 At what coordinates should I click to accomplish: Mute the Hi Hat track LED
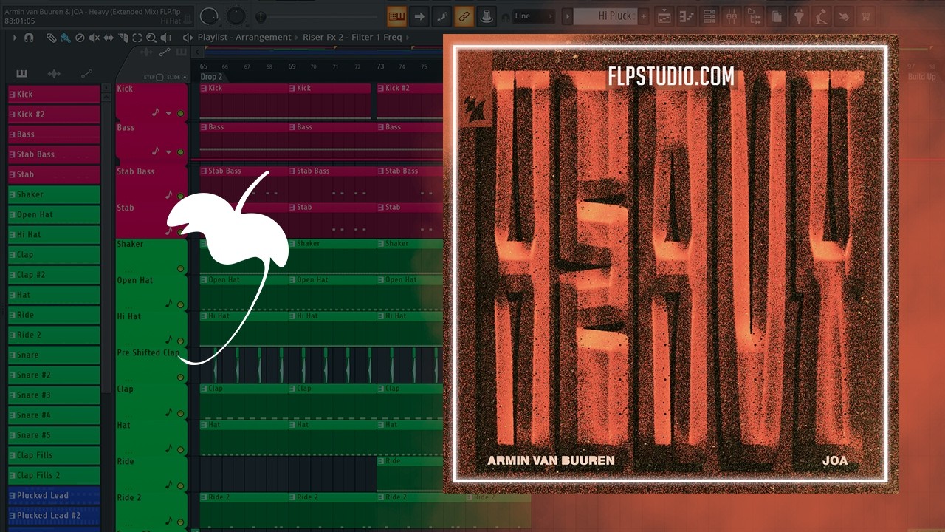180,341
